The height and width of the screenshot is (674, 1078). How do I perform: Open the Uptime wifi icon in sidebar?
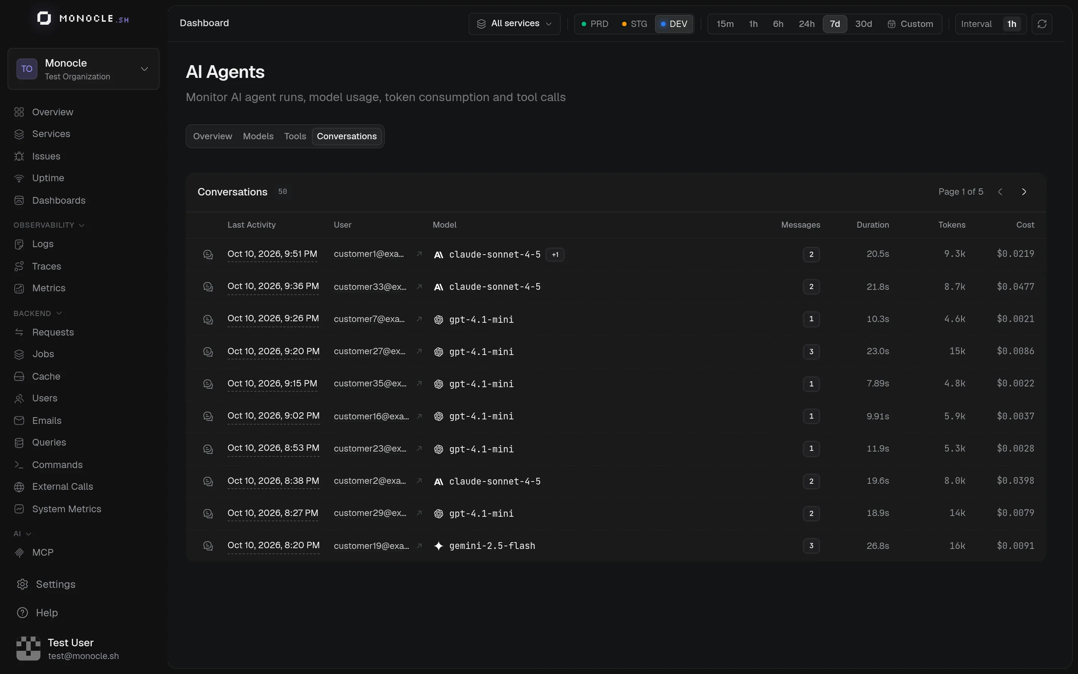pyautogui.click(x=19, y=178)
